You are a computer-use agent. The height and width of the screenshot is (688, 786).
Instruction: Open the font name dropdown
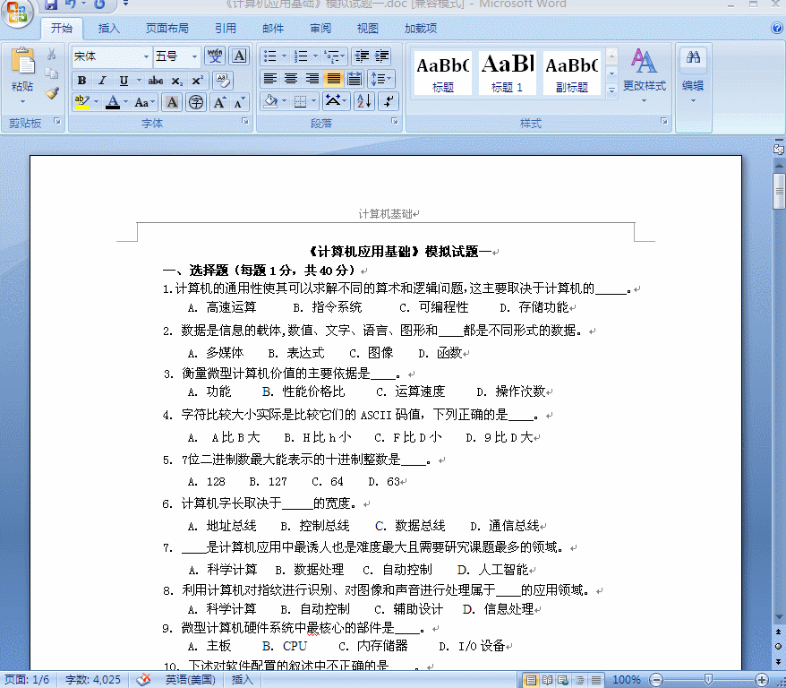click(x=146, y=56)
